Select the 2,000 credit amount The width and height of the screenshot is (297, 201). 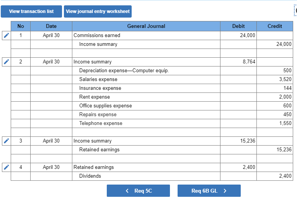pos(275,97)
